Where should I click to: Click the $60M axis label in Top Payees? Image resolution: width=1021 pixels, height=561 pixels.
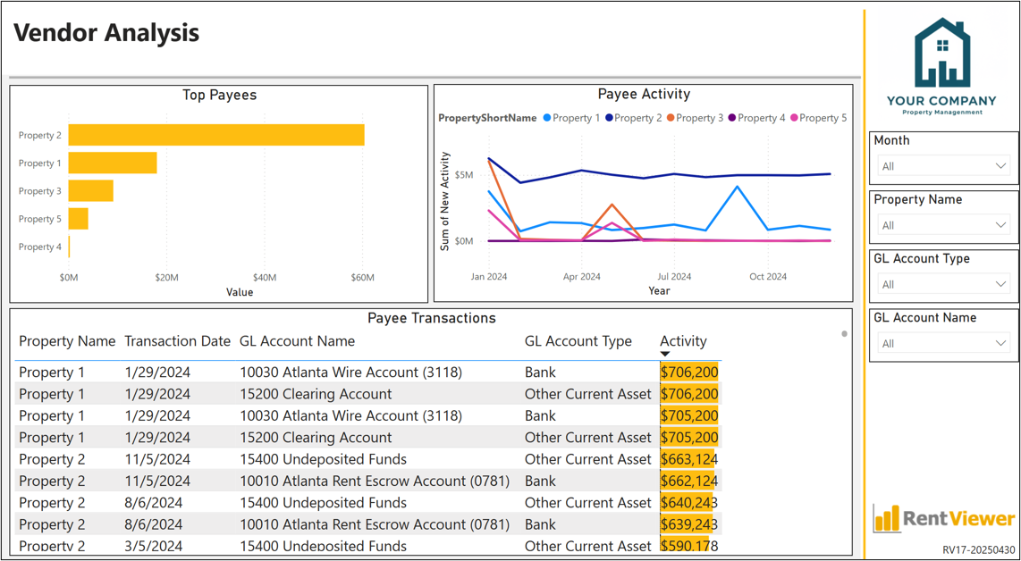click(363, 278)
